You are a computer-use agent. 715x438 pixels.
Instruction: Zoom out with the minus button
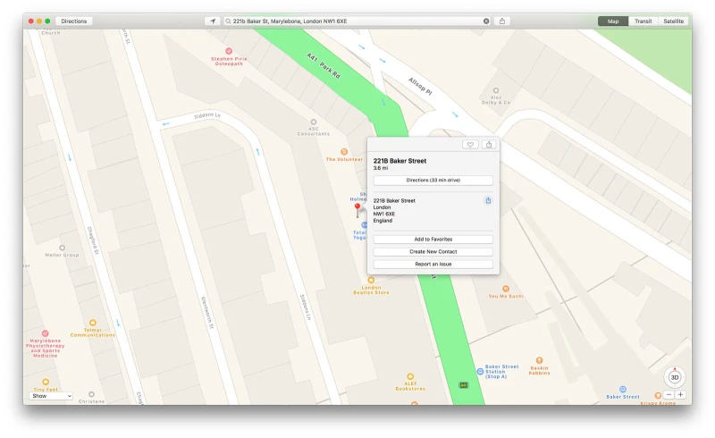(x=669, y=395)
